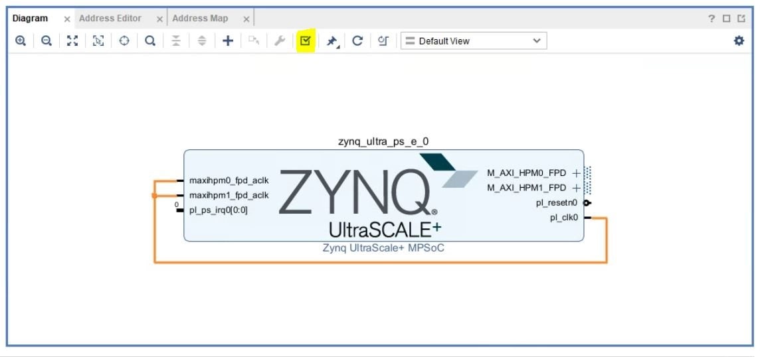Maximize the Diagram panel
The width and height of the screenshot is (760, 357).
726,19
